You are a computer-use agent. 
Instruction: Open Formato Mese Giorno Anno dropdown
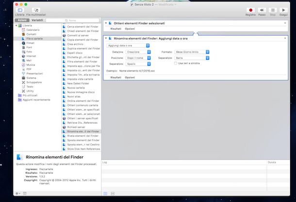(x=192, y=52)
